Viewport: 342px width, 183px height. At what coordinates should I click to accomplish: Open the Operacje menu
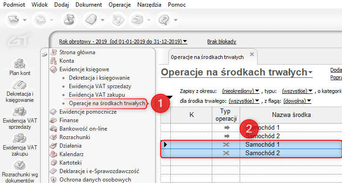[119, 5]
